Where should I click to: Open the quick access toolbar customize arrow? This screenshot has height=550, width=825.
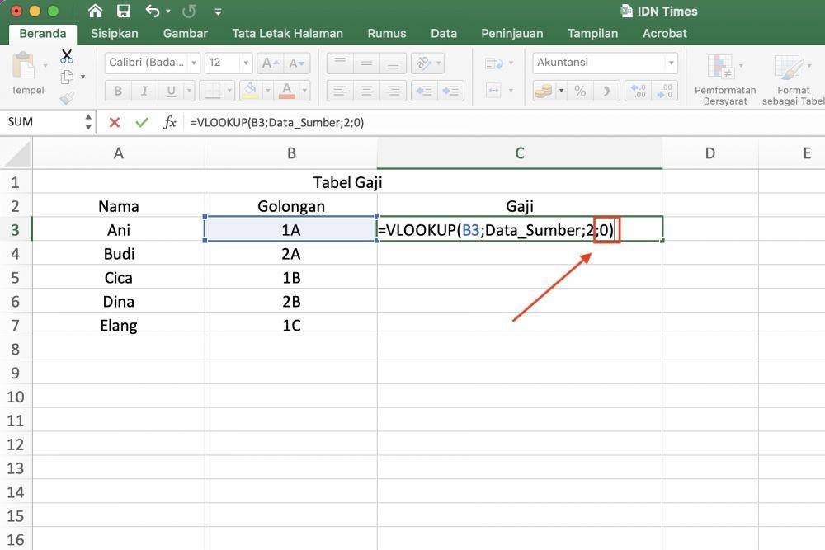click(x=219, y=12)
